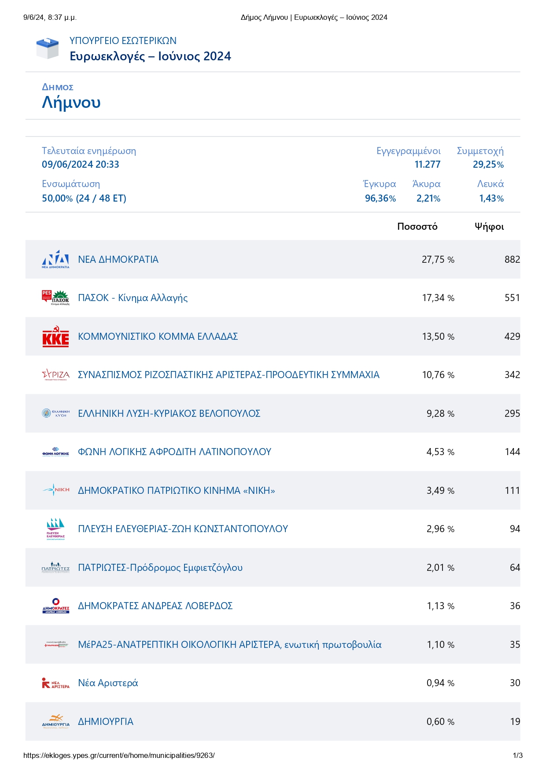Click the Ποσοστό column header
Viewport: 546px width, 772px height.
click(x=417, y=227)
